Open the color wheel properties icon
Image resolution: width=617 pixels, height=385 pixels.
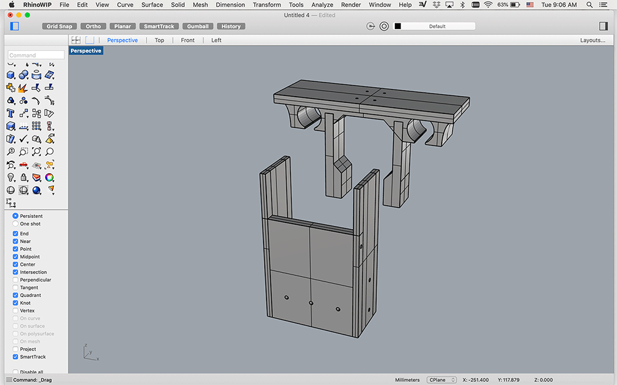coord(49,177)
